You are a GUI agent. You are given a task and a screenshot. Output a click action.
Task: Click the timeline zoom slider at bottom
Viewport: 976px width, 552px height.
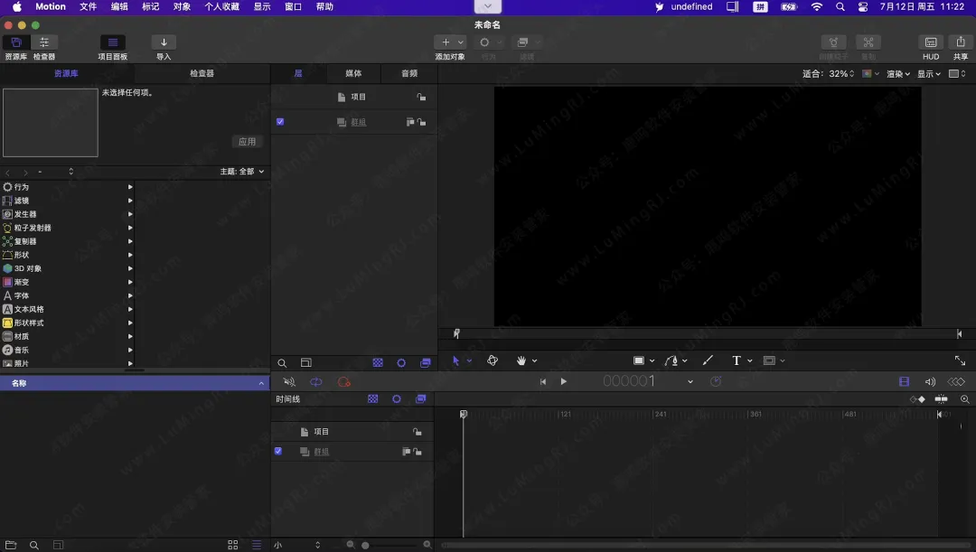pos(389,545)
